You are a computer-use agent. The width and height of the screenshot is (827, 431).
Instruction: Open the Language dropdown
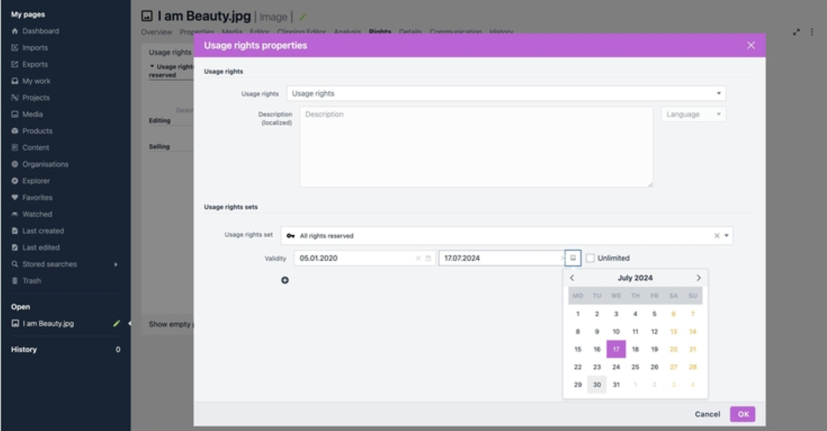pyautogui.click(x=693, y=114)
